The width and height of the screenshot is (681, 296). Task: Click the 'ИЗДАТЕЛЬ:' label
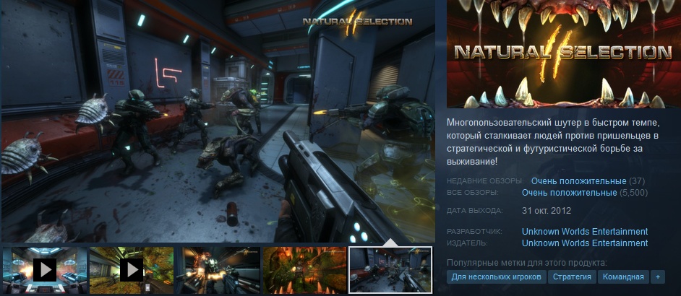tap(467, 243)
